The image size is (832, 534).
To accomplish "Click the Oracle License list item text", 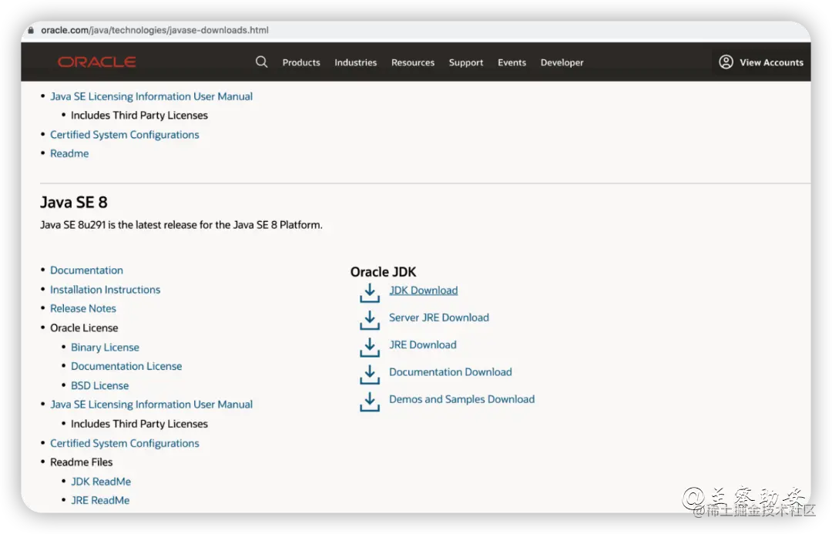I will 84,328.
